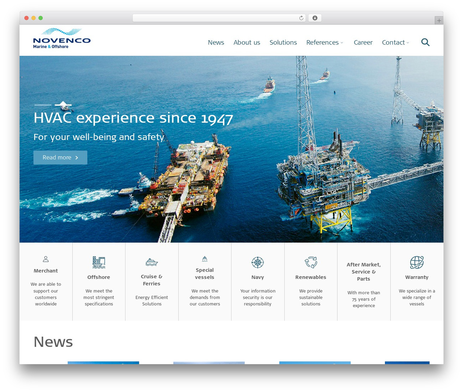This screenshot has height=392, width=463.
Task: Click the 'HVAC experience since 1947' headline
Action: 133,118
